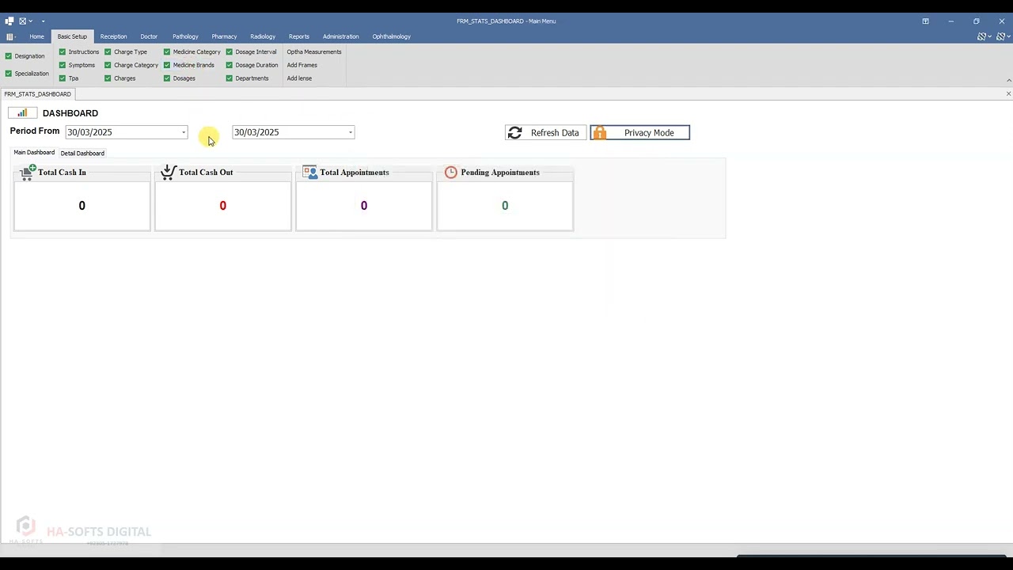Viewport: 1013px width, 570px height.
Task: Click the Privacy Mode padlock icon
Action: (599, 133)
